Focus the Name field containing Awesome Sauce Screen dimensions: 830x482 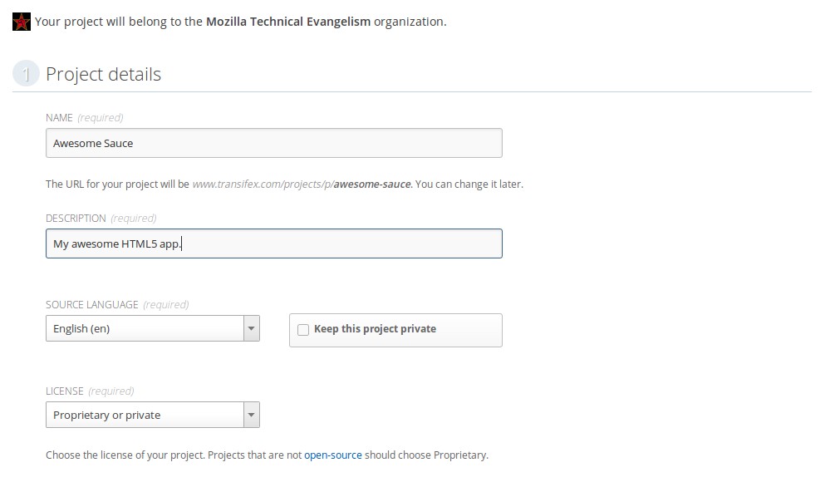pos(273,143)
